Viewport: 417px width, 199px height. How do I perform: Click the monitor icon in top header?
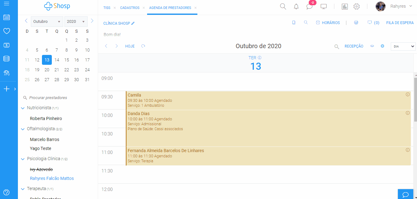coord(324,6)
